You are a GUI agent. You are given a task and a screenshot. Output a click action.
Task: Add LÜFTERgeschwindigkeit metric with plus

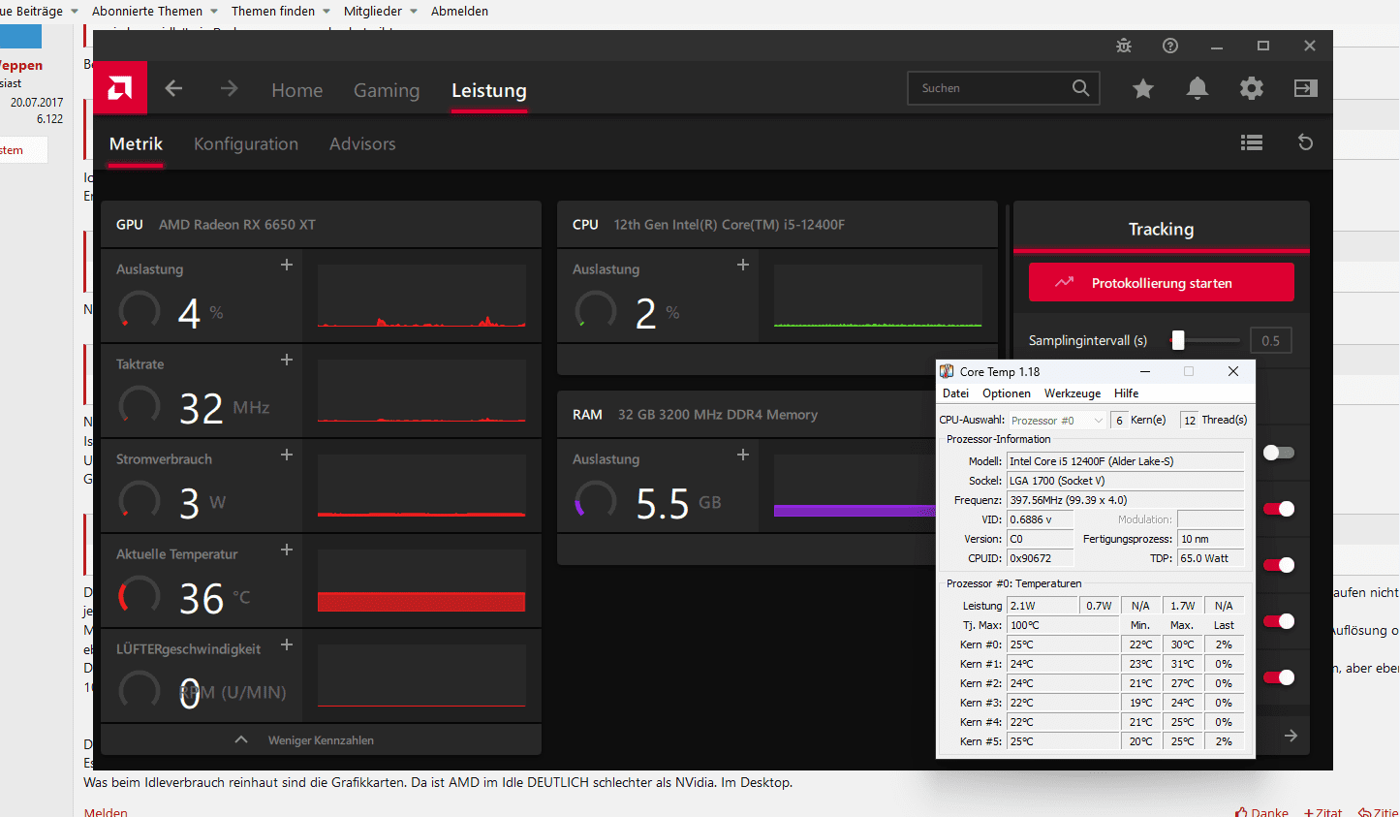287,644
